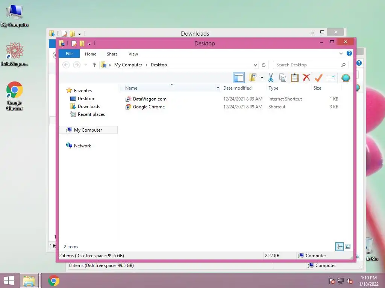Toggle the navigation pane toolbar button

pos(238,78)
